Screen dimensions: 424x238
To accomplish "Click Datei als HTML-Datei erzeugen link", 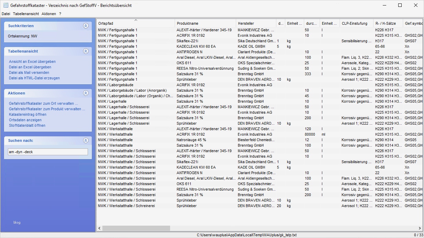I will [x=34, y=78].
